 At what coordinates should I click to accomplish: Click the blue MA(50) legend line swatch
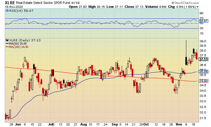tap(7, 44)
